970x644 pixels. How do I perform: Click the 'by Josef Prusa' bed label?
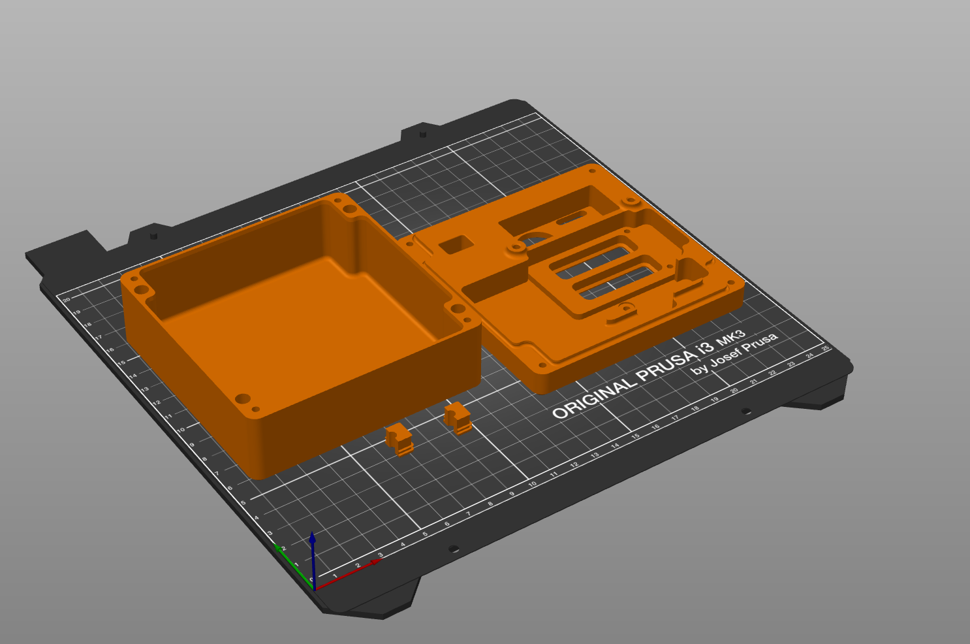[734, 353]
